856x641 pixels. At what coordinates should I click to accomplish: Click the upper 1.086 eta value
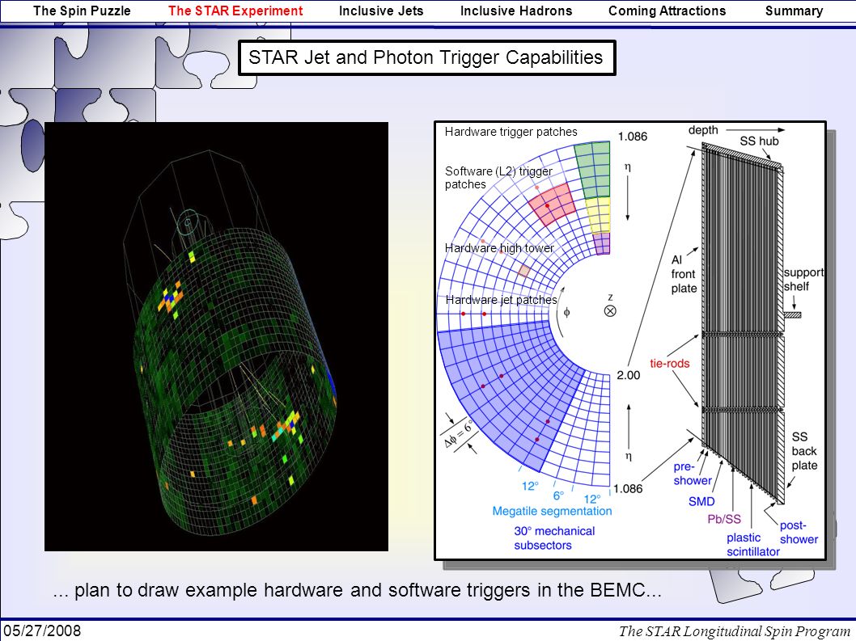coord(632,137)
